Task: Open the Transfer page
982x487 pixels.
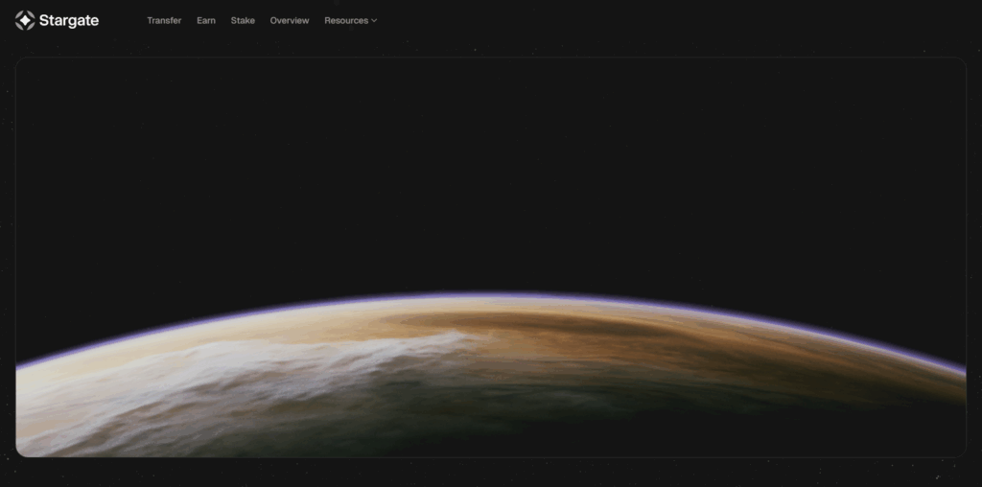Action: coord(164,20)
